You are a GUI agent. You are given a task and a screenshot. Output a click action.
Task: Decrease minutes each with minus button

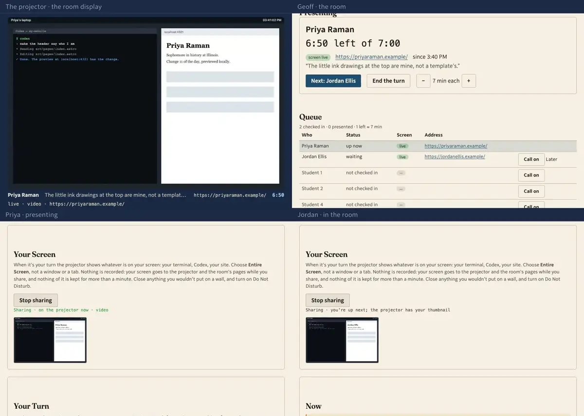(x=423, y=81)
